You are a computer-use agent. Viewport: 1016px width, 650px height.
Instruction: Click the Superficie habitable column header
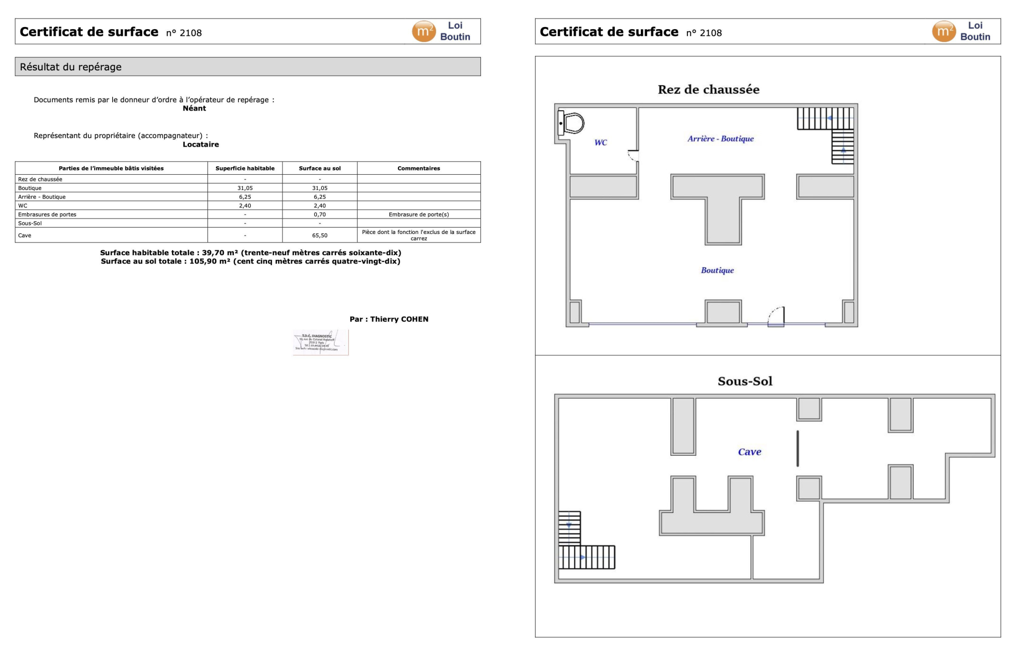(245, 168)
